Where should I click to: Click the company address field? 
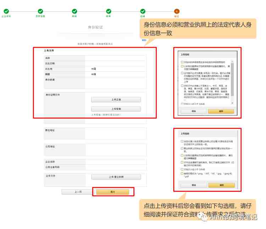pyautogui.click(x=116, y=150)
